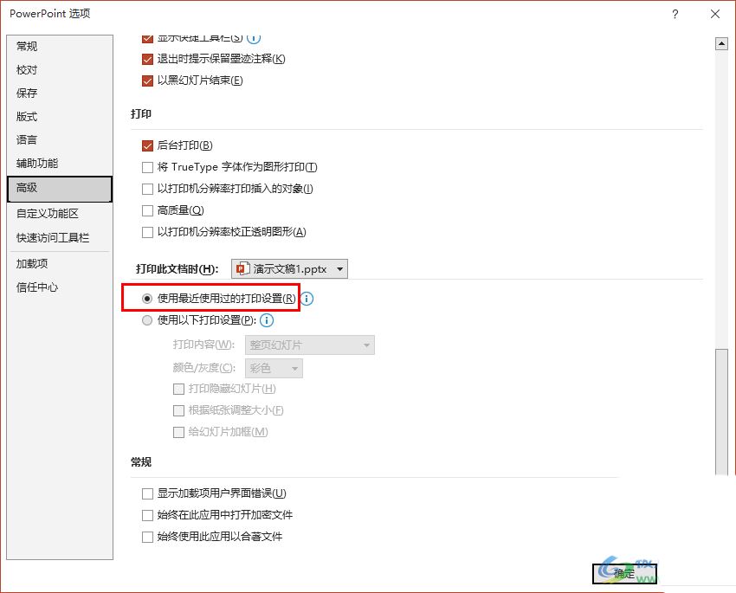Click info icon beside 使用以下打印设置

coord(267,320)
